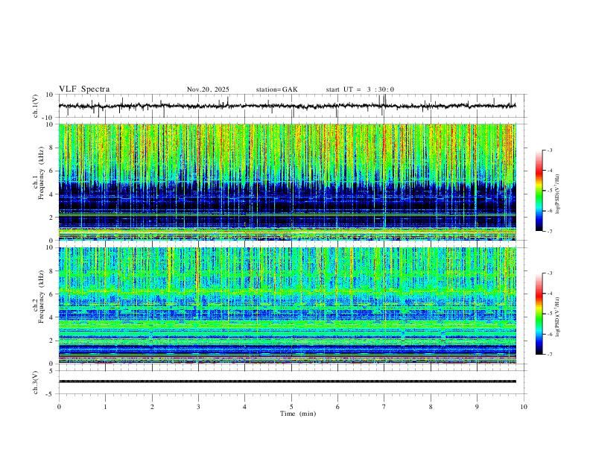Select the "start UT = 3 :30: 0" text
Screen dimensions: 590x456
tap(360, 89)
